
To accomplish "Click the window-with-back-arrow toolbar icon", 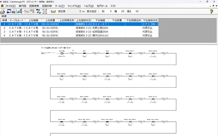I will (9, 11).
